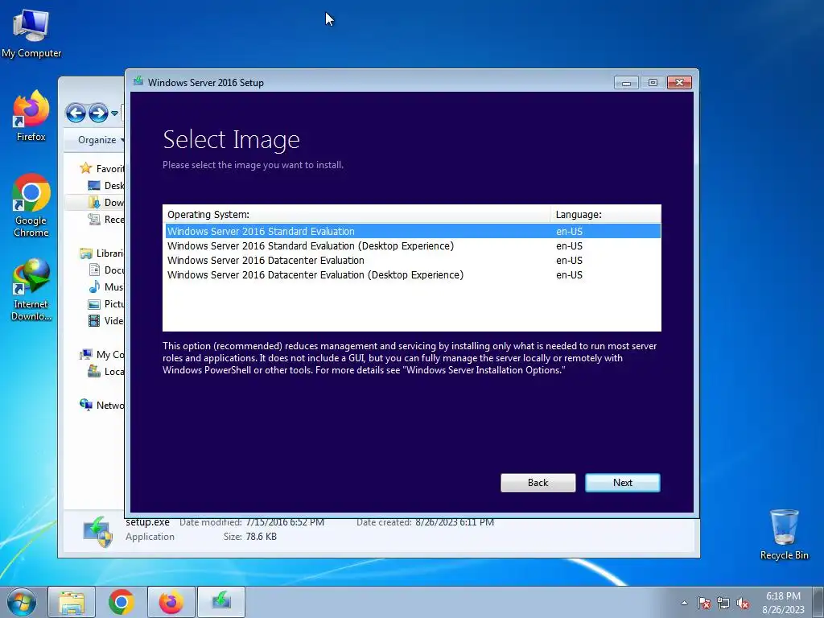This screenshot has width=824, height=618.
Task: Select Network in Explorer navigation pane
Action: [x=101, y=406]
